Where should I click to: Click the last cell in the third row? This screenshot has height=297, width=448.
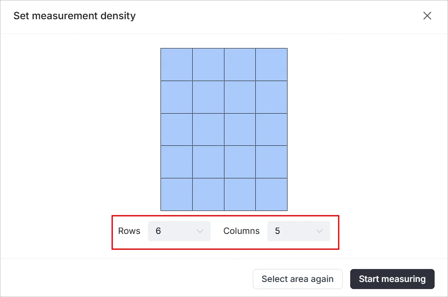click(x=271, y=129)
